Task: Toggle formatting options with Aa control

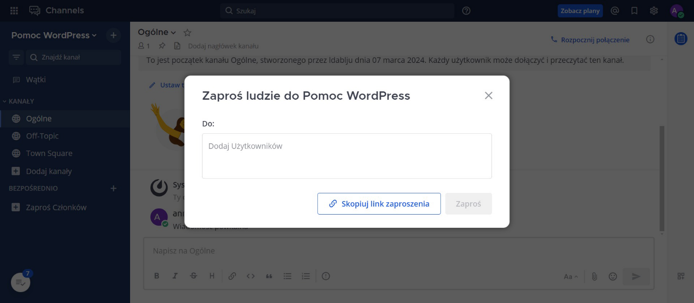Action: [571, 277]
